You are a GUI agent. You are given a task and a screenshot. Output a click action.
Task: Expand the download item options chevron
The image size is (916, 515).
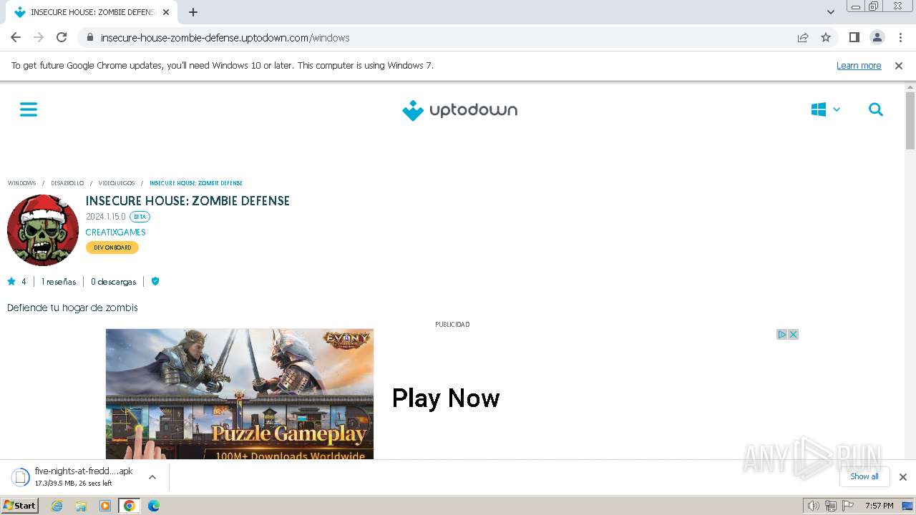pyautogui.click(x=152, y=477)
